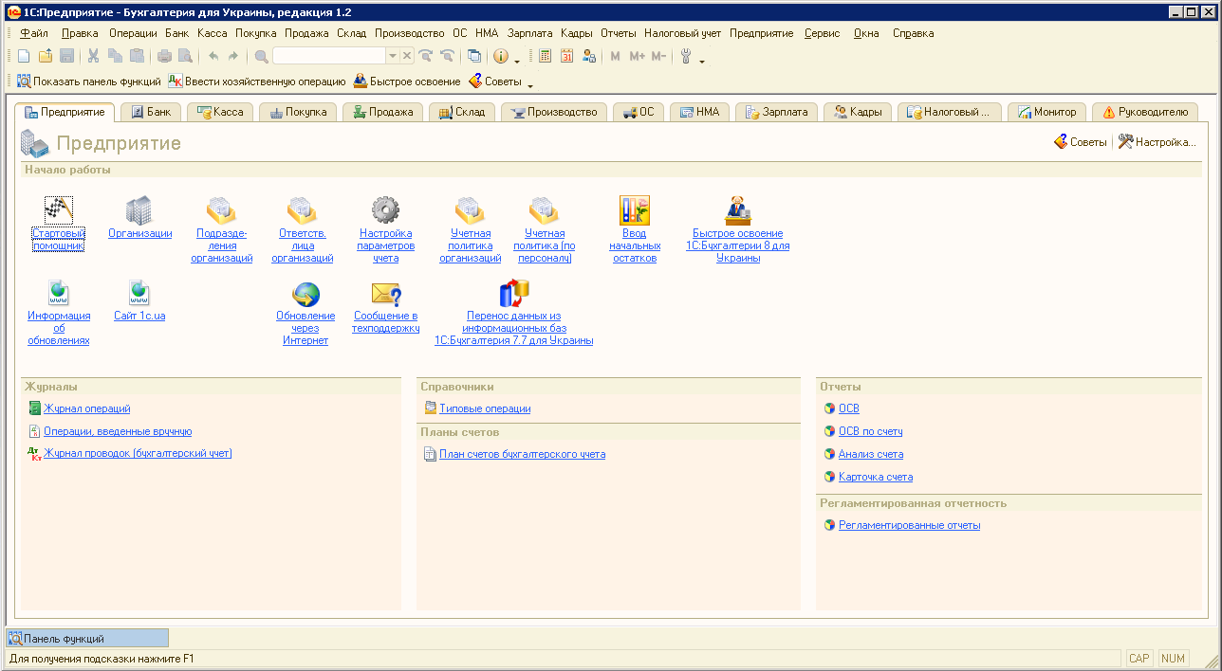Open the Операции menu
Screen dimensions: 1222x671
tap(133, 33)
